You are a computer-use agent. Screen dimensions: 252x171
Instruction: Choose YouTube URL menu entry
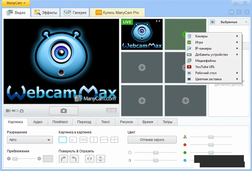point(214,67)
